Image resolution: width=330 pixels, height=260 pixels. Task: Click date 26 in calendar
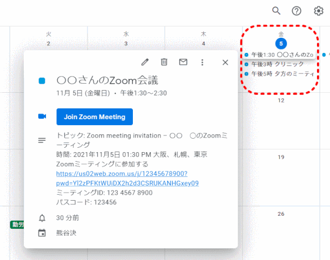point(281,214)
